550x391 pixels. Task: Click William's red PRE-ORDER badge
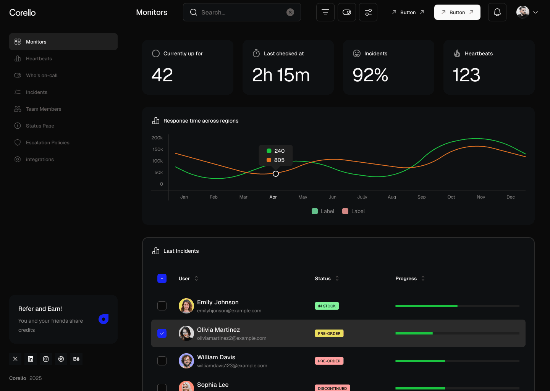[329, 361]
